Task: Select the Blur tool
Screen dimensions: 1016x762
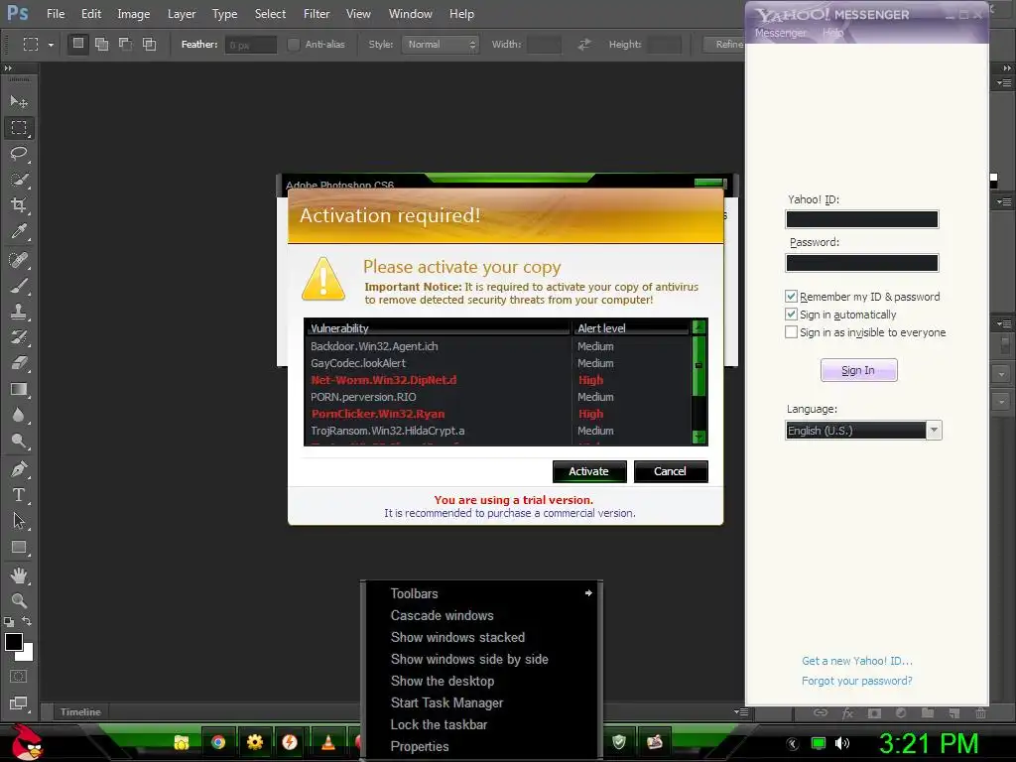Action: pos(19,415)
